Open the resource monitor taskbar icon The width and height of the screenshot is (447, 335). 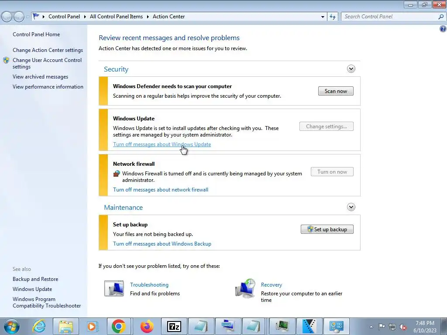(282, 326)
